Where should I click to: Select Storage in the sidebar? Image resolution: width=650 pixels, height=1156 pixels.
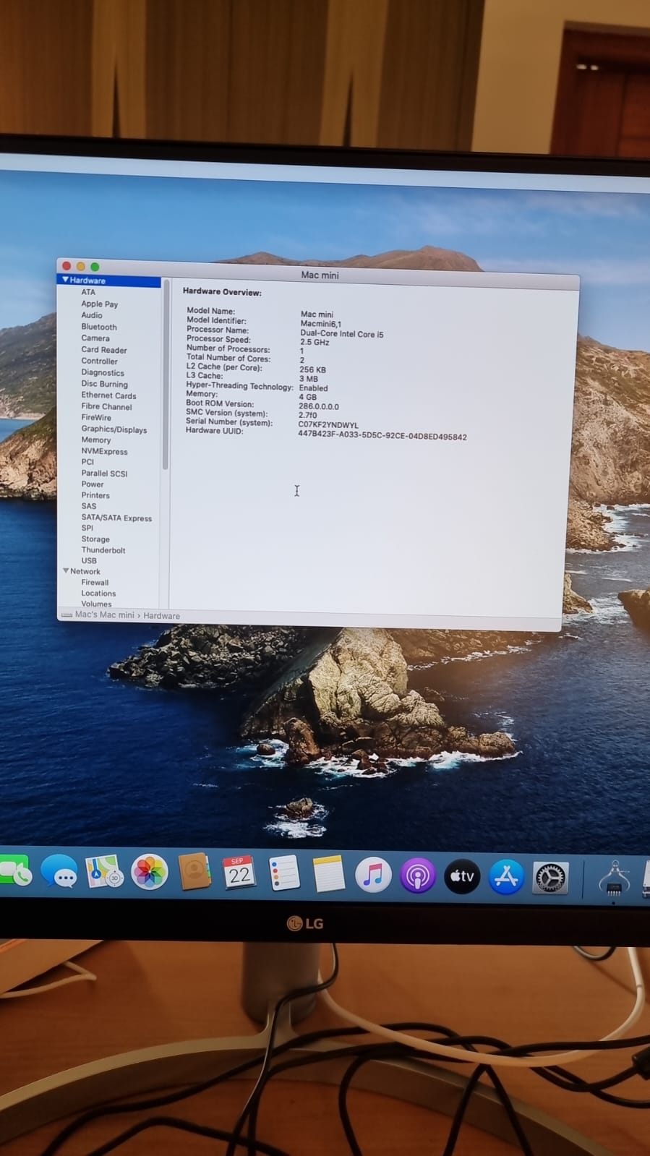[x=95, y=539]
